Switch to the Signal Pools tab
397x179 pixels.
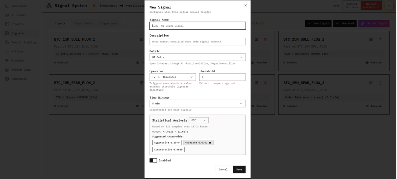(x=83, y=23)
